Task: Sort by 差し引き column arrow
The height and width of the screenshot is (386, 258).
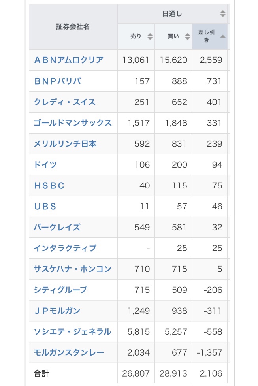Action: (x=223, y=36)
